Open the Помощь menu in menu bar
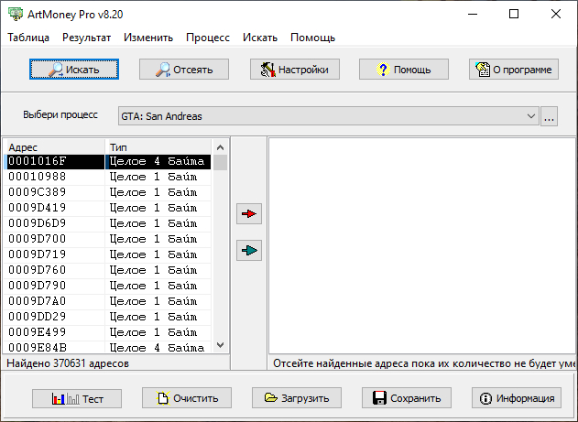Screen dimensions: 578x422 coord(312,38)
